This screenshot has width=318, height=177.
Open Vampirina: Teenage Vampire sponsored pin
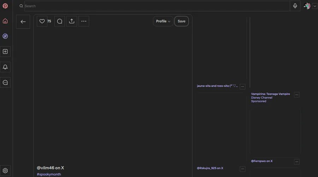(x=270, y=94)
